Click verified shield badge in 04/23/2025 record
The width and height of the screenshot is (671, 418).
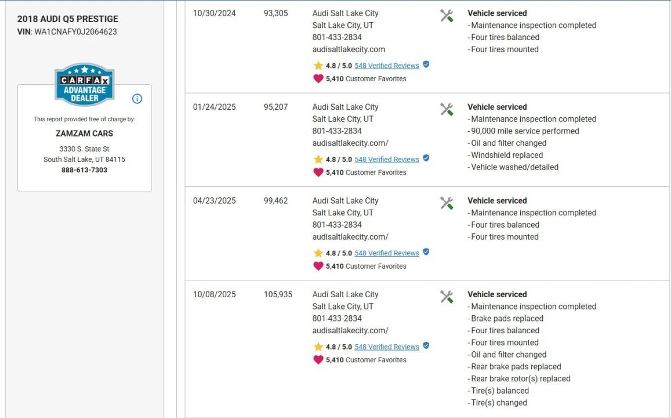(x=426, y=253)
